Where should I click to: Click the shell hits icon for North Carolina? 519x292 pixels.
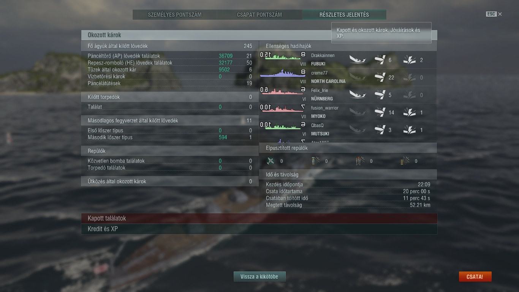(x=380, y=77)
